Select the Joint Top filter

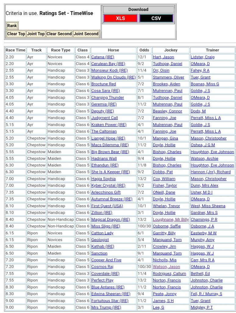coord(36,34)
